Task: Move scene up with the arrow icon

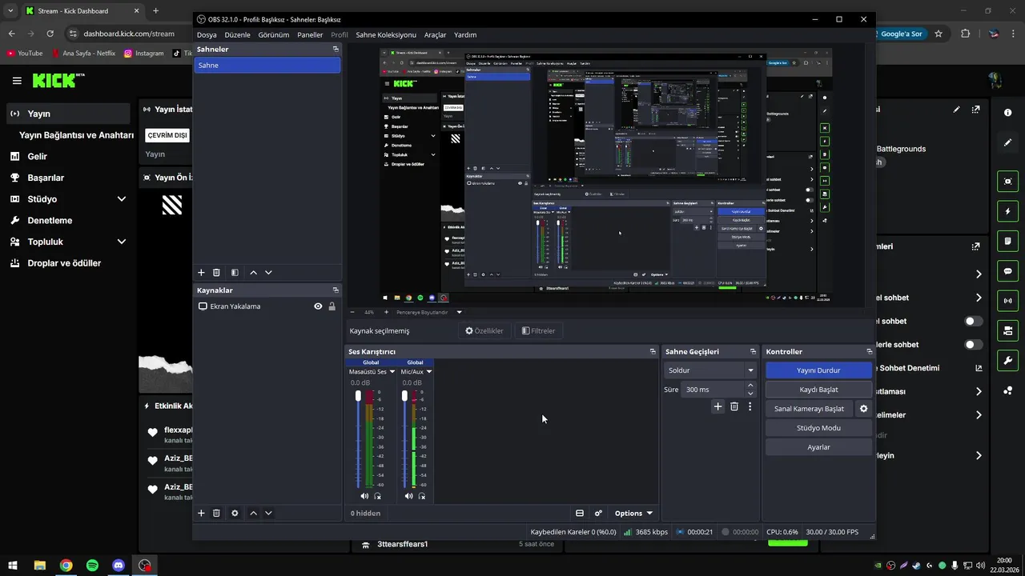Action: [x=254, y=273]
